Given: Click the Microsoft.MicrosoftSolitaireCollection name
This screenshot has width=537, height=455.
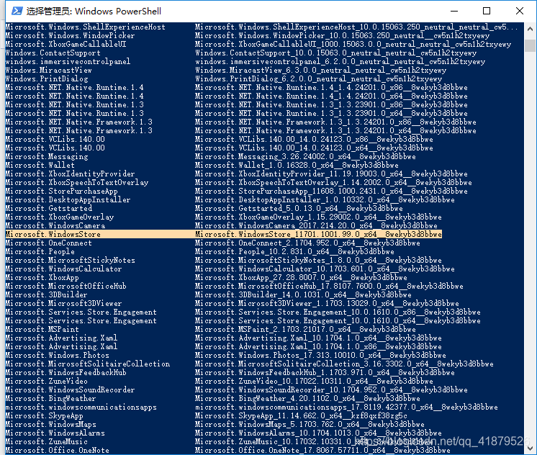Looking at the screenshot, I should point(88,364).
